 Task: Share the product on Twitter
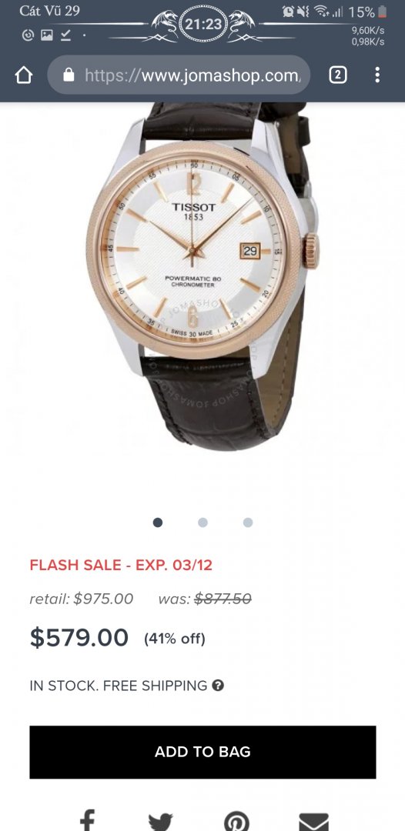tap(161, 822)
